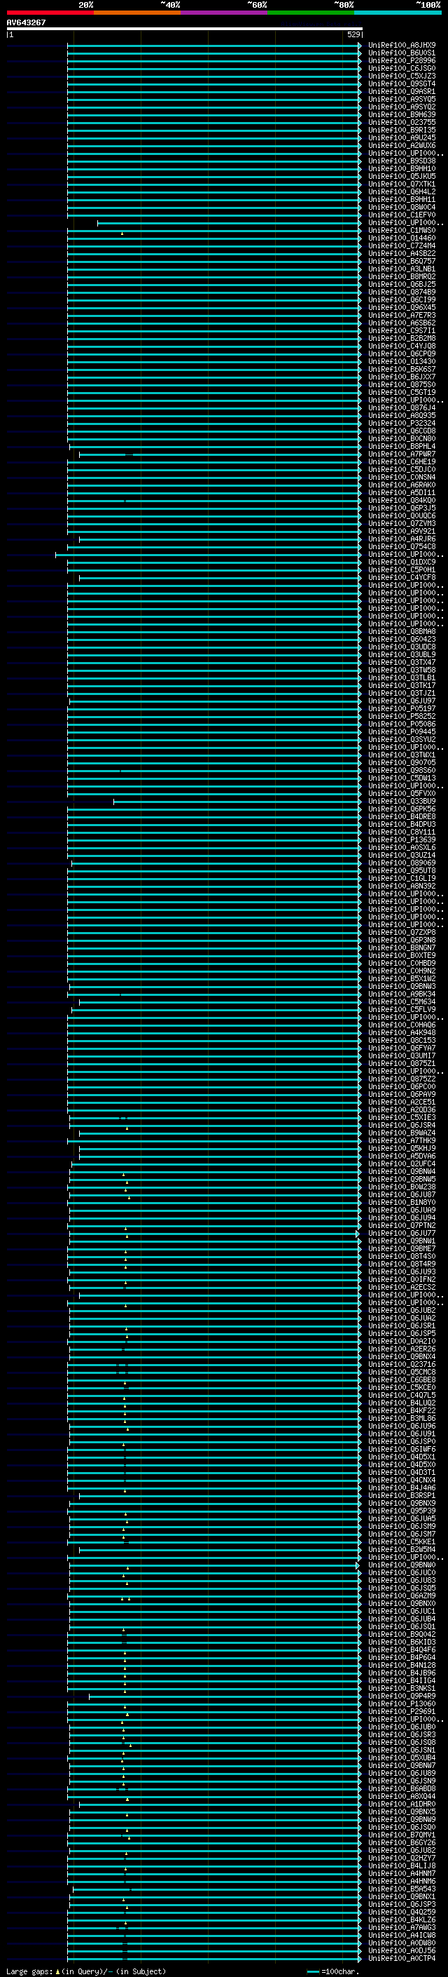
Task: Open hit UniRef100_C6JSG0
Action: point(401,68)
